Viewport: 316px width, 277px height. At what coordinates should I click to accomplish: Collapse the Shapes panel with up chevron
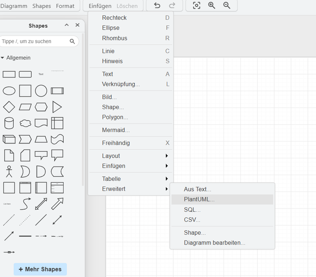(67, 25)
